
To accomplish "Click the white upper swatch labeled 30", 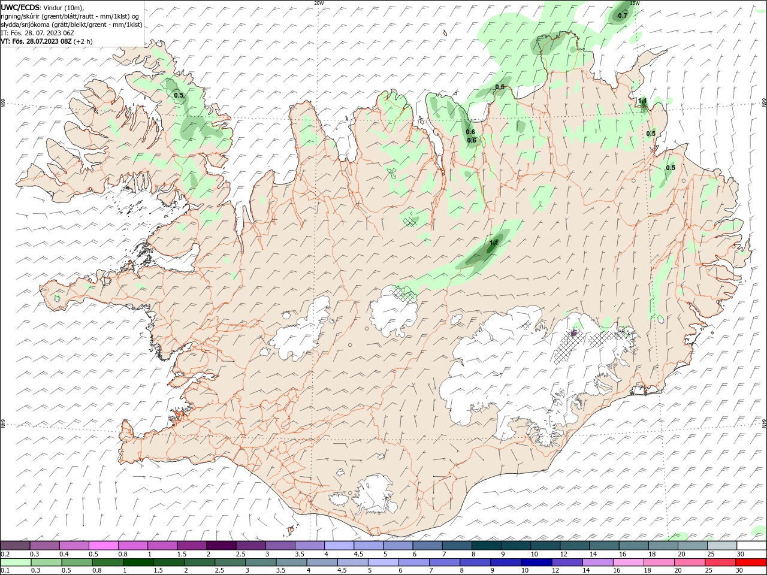I will pos(751,546).
